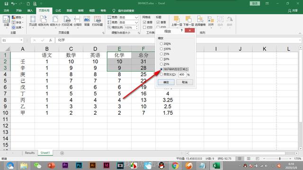The width and height of the screenshot is (303, 170).
Task: Click the custom zoom percent field
Action: point(182,75)
